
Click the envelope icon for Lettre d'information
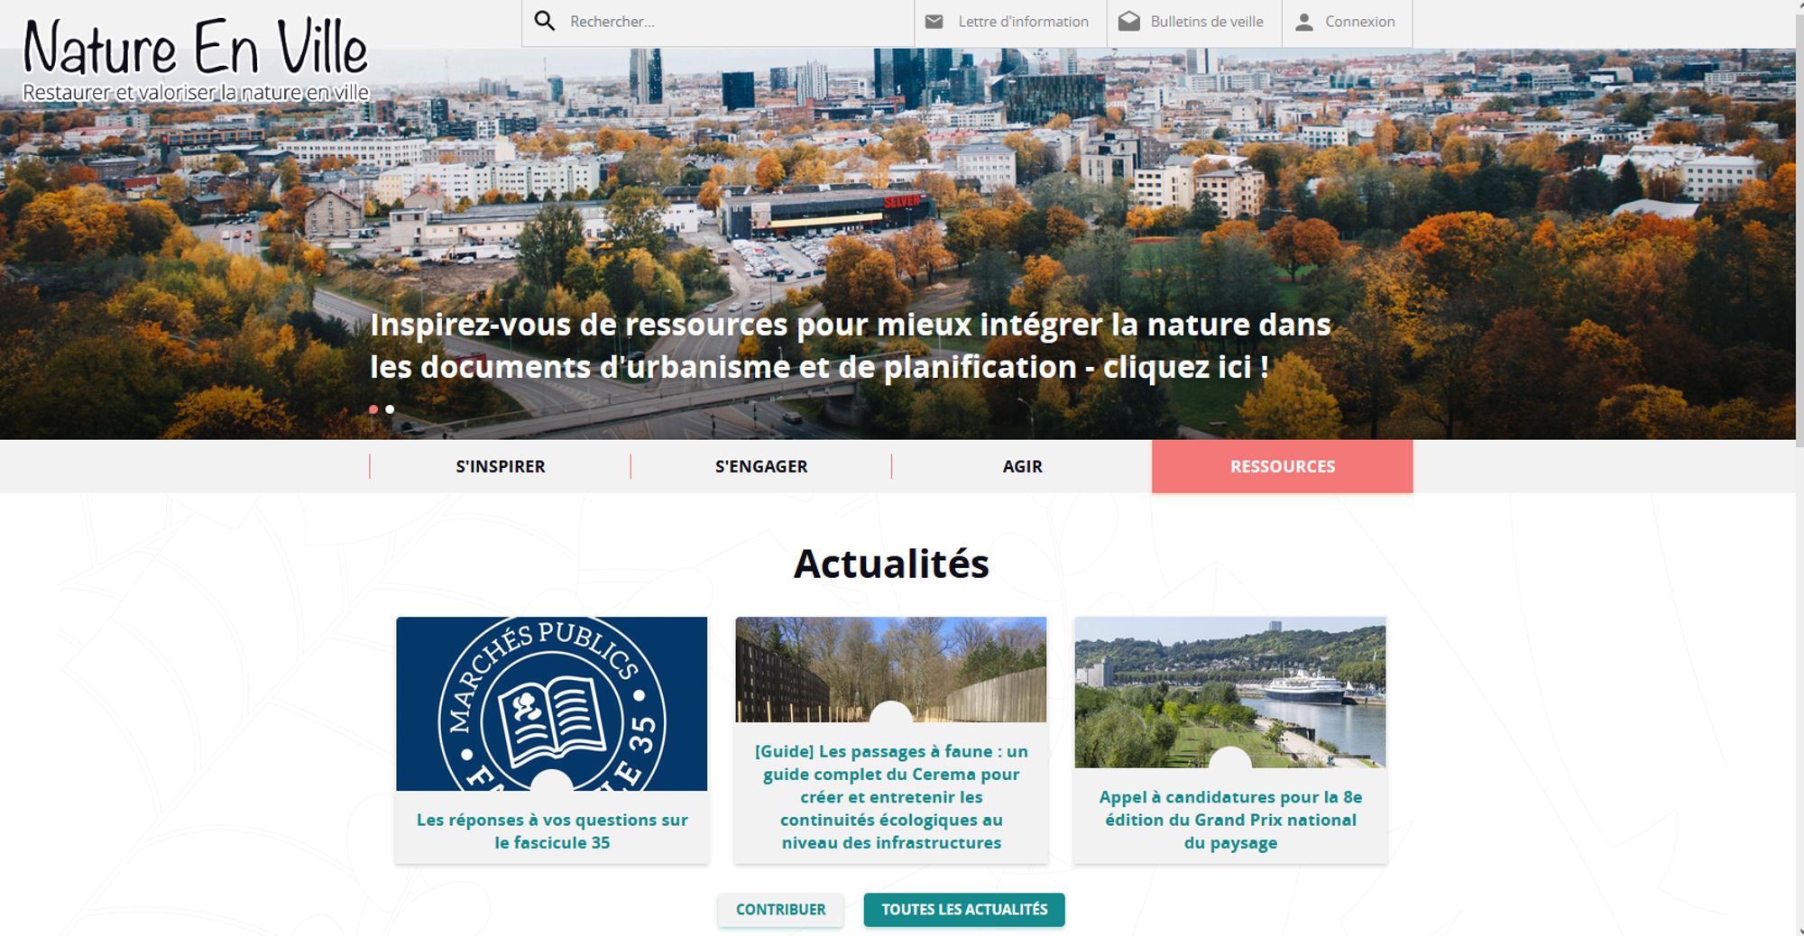pos(934,22)
